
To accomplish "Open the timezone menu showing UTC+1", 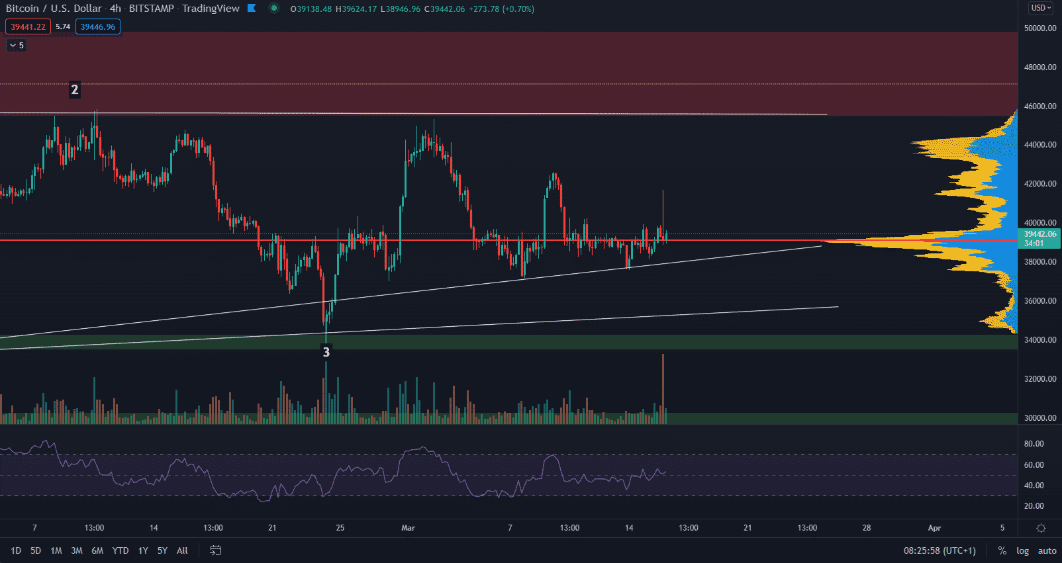I will pos(940,550).
